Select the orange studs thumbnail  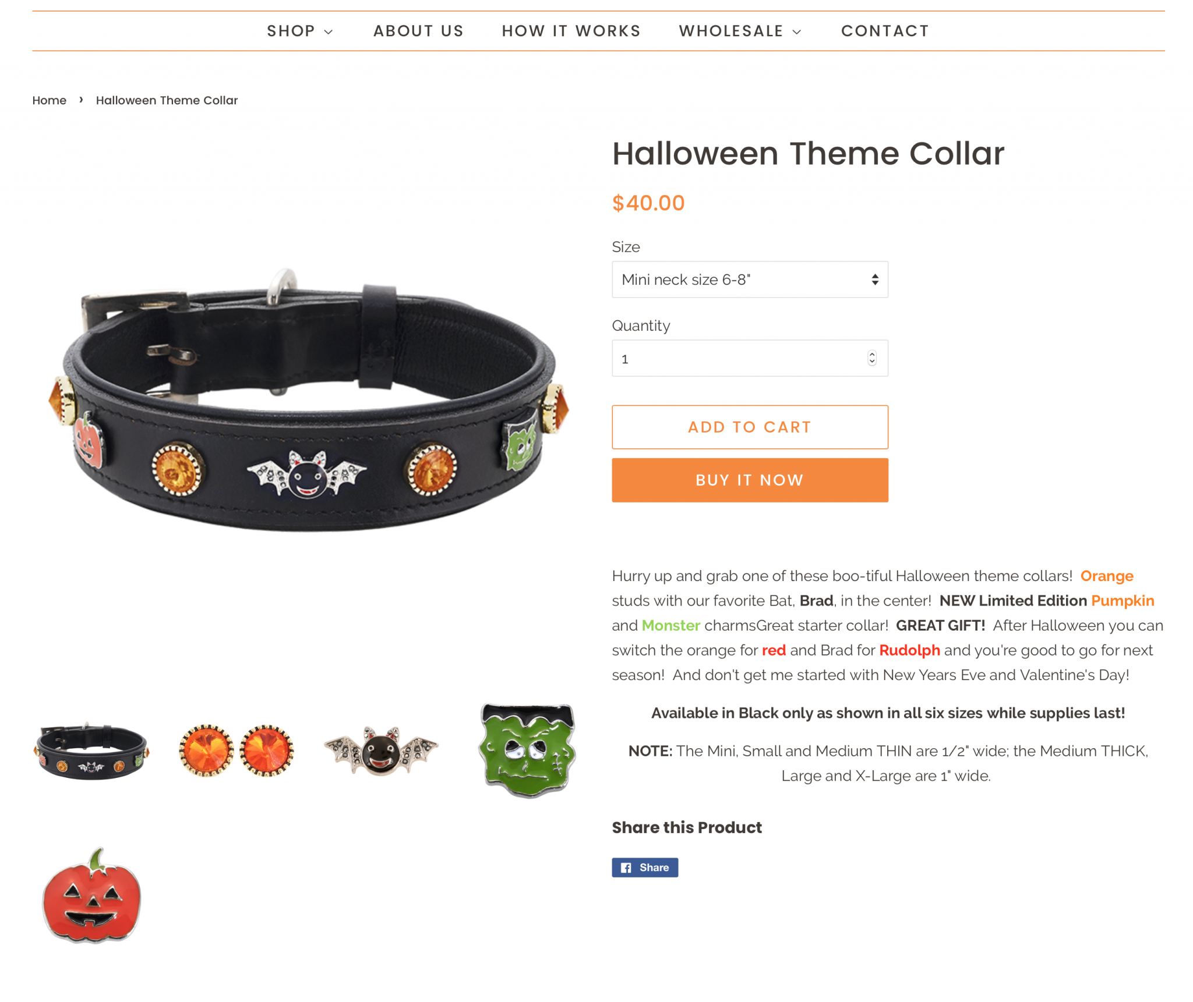[x=236, y=750]
